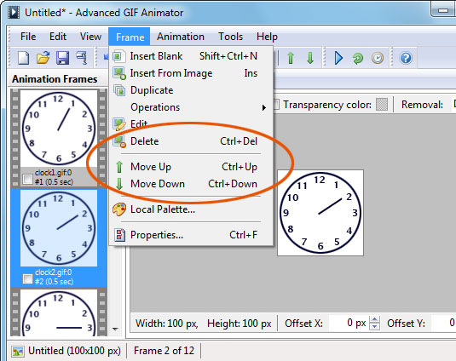Image resolution: width=456 pixels, height=361 pixels.
Task: Click the 'Removal:' label
Action: pos(422,105)
